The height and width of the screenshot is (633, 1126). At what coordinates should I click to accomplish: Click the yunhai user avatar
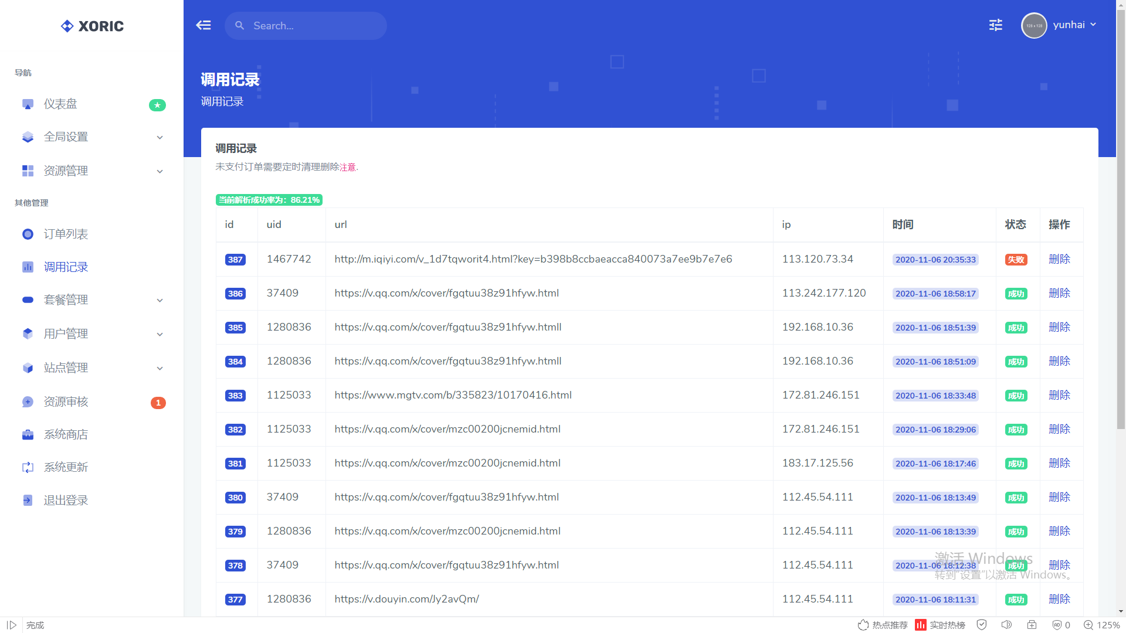pos(1034,25)
